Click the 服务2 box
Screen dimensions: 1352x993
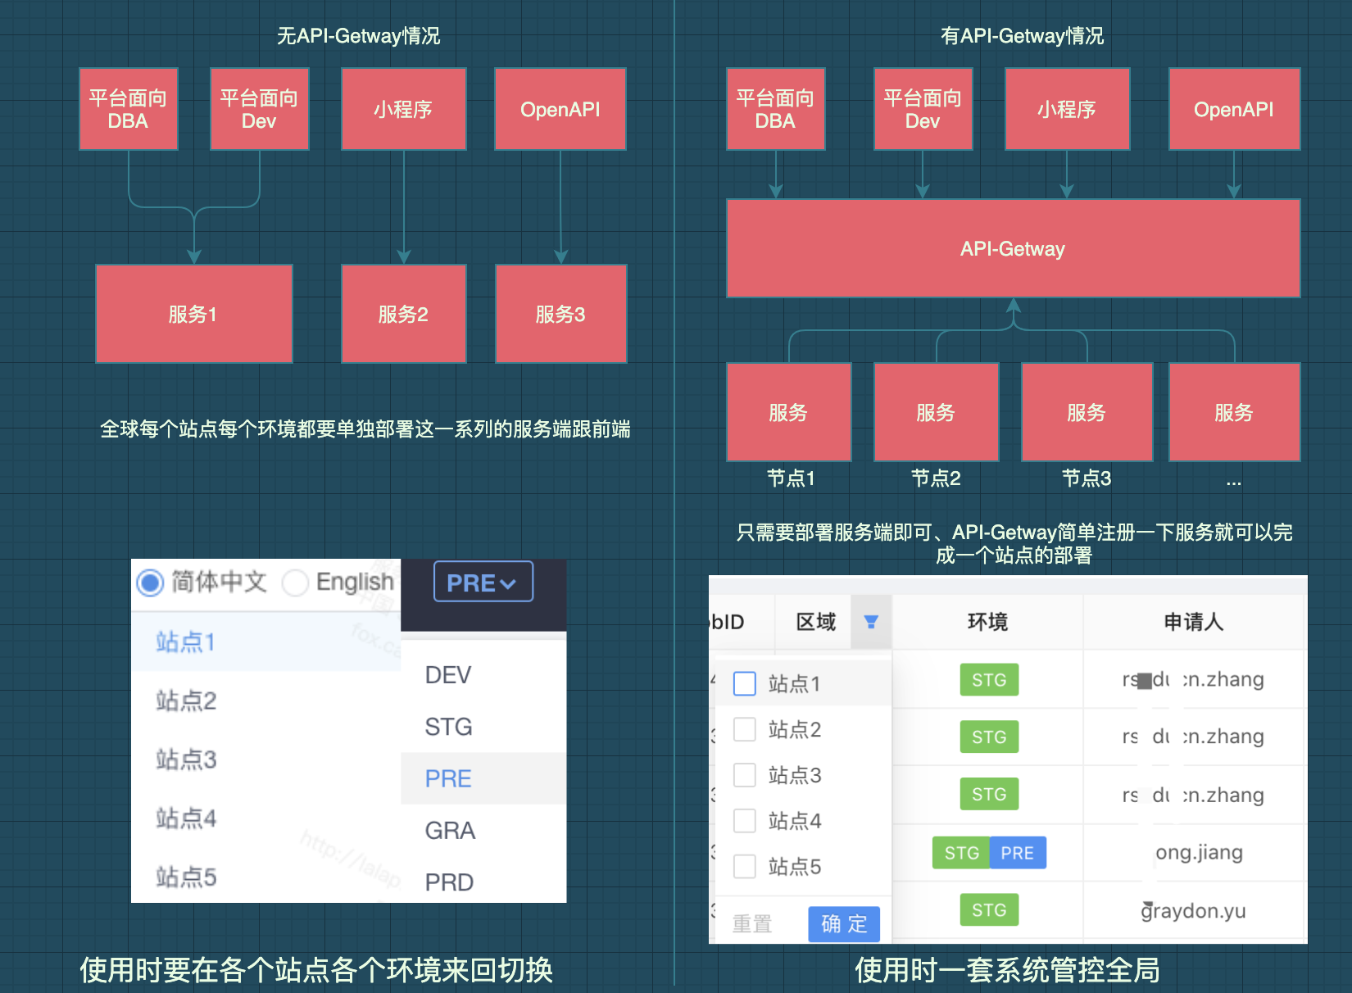[403, 314]
